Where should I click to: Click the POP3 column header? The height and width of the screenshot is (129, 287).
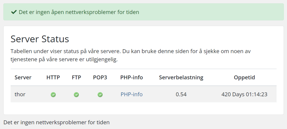100,78
